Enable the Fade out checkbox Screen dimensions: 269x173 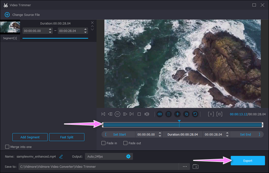[125, 143]
